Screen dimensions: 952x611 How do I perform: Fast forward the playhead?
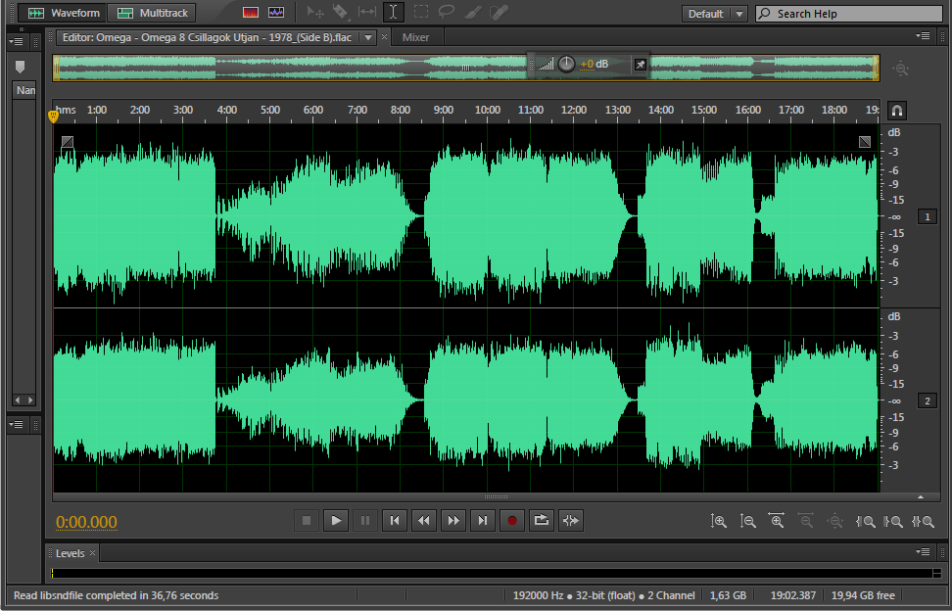452,521
